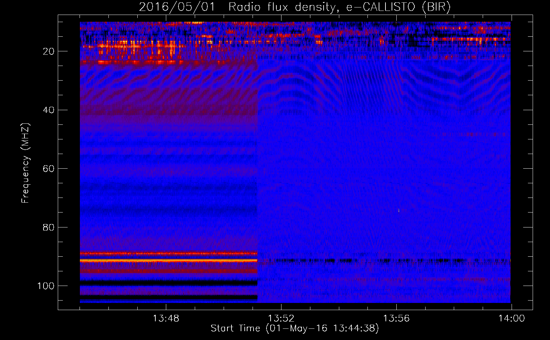Screen dimensions: 550x340
Task: Click the small white spot near 13:56, 75 MHz
Action: [399, 210]
